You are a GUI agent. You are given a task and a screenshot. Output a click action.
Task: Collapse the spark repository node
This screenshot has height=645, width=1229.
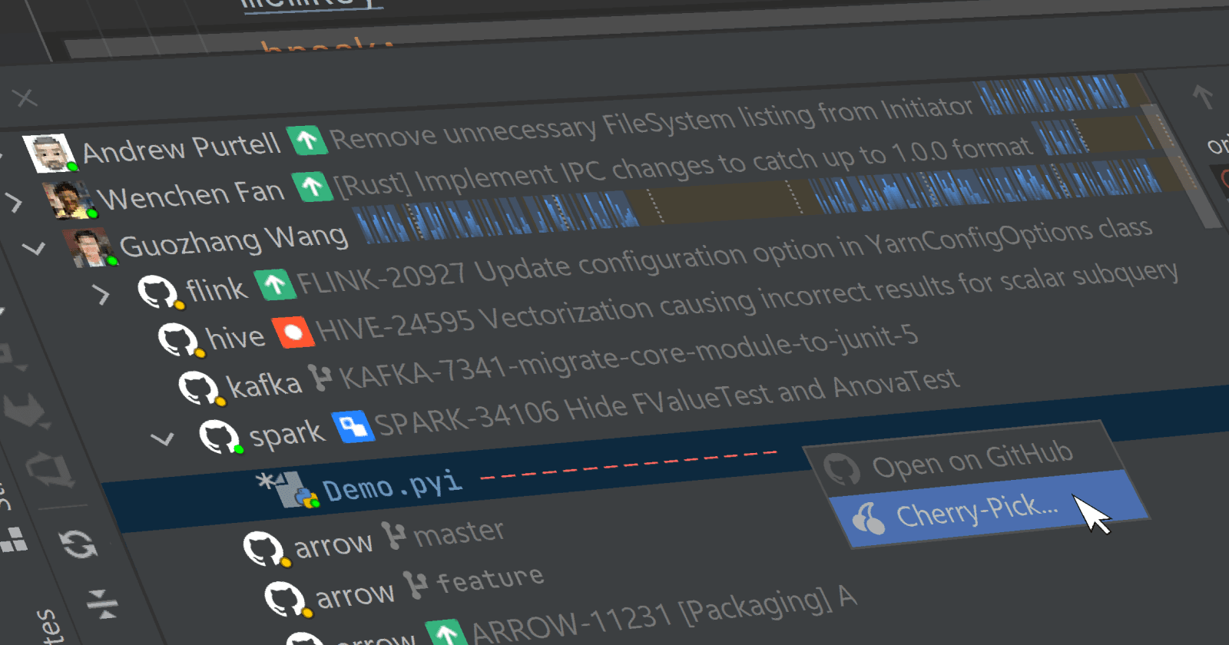tap(162, 439)
